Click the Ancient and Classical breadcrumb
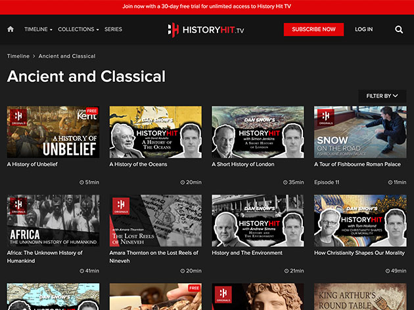The image size is (414, 310). coord(67,56)
